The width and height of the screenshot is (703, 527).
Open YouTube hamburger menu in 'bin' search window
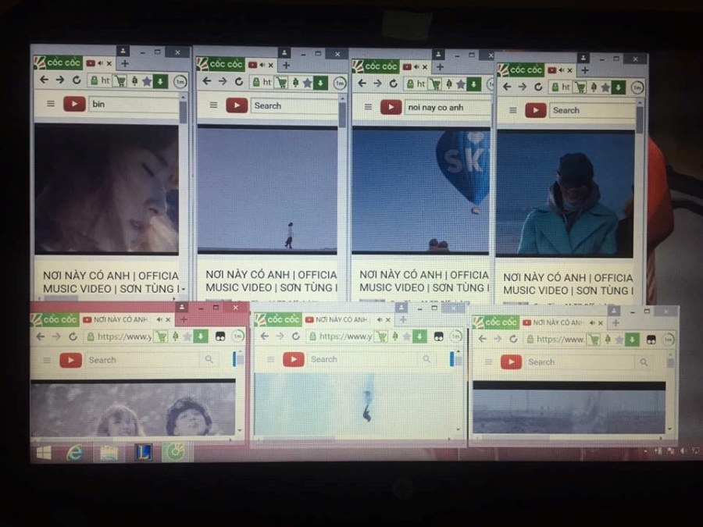(x=51, y=104)
